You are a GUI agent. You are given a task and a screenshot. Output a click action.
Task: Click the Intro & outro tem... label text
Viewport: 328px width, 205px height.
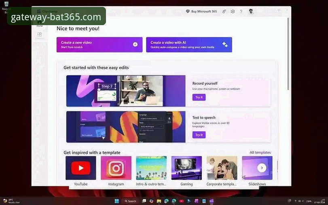[x=151, y=184]
